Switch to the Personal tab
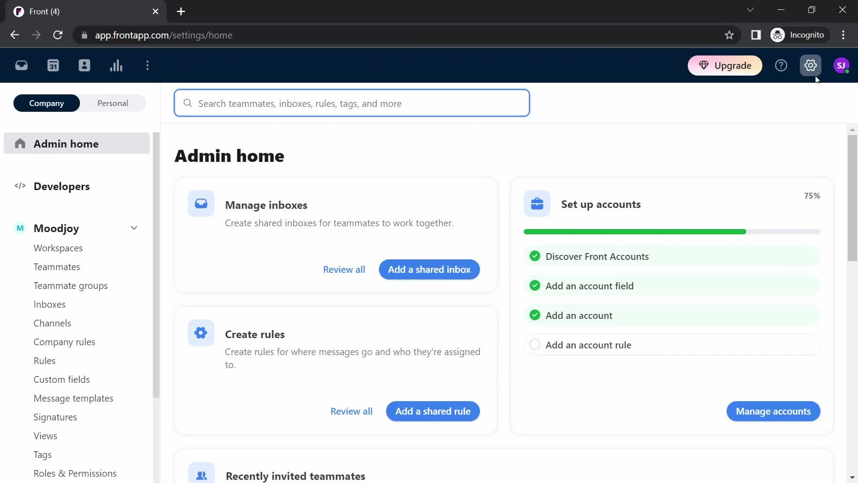The width and height of the screenshot is (858, 483). click(113, 103)
